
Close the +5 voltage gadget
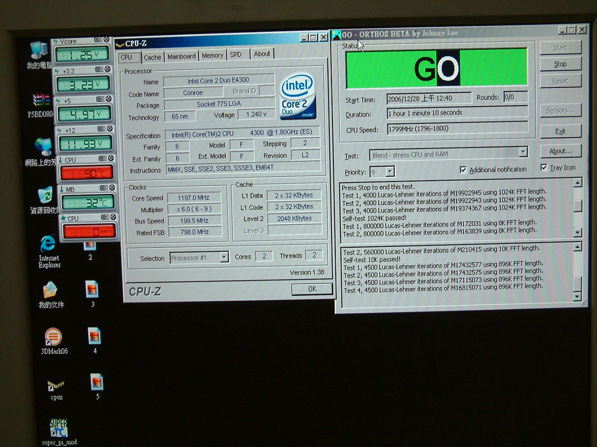coord(108,99)
